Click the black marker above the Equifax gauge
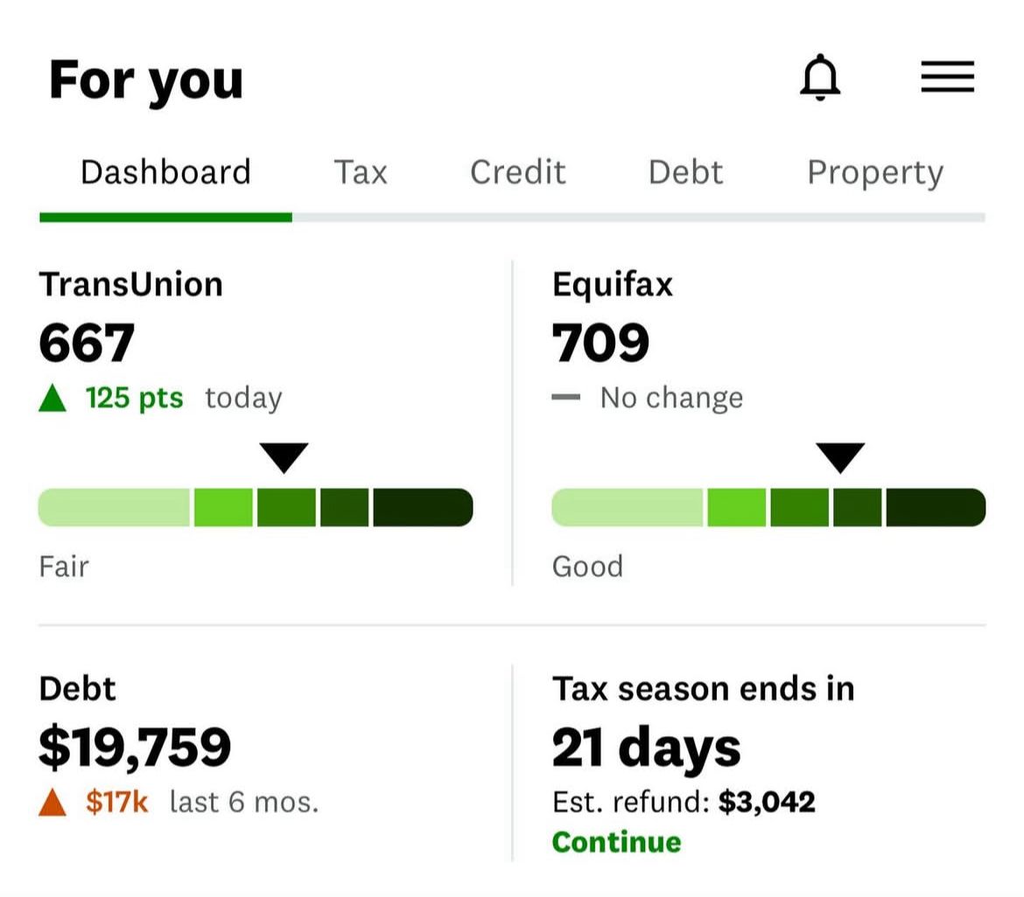The width and height of the screenshot is (1024, 897). pos(842,455)
